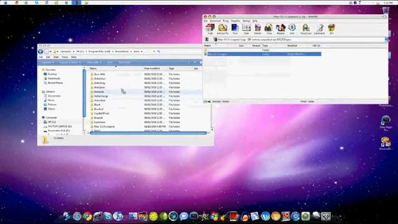Image resolution: width=398 pixels, height=224 pixels.
Task: Click the Explorer horizontal scrollbar
Action: tap(149, 133)
